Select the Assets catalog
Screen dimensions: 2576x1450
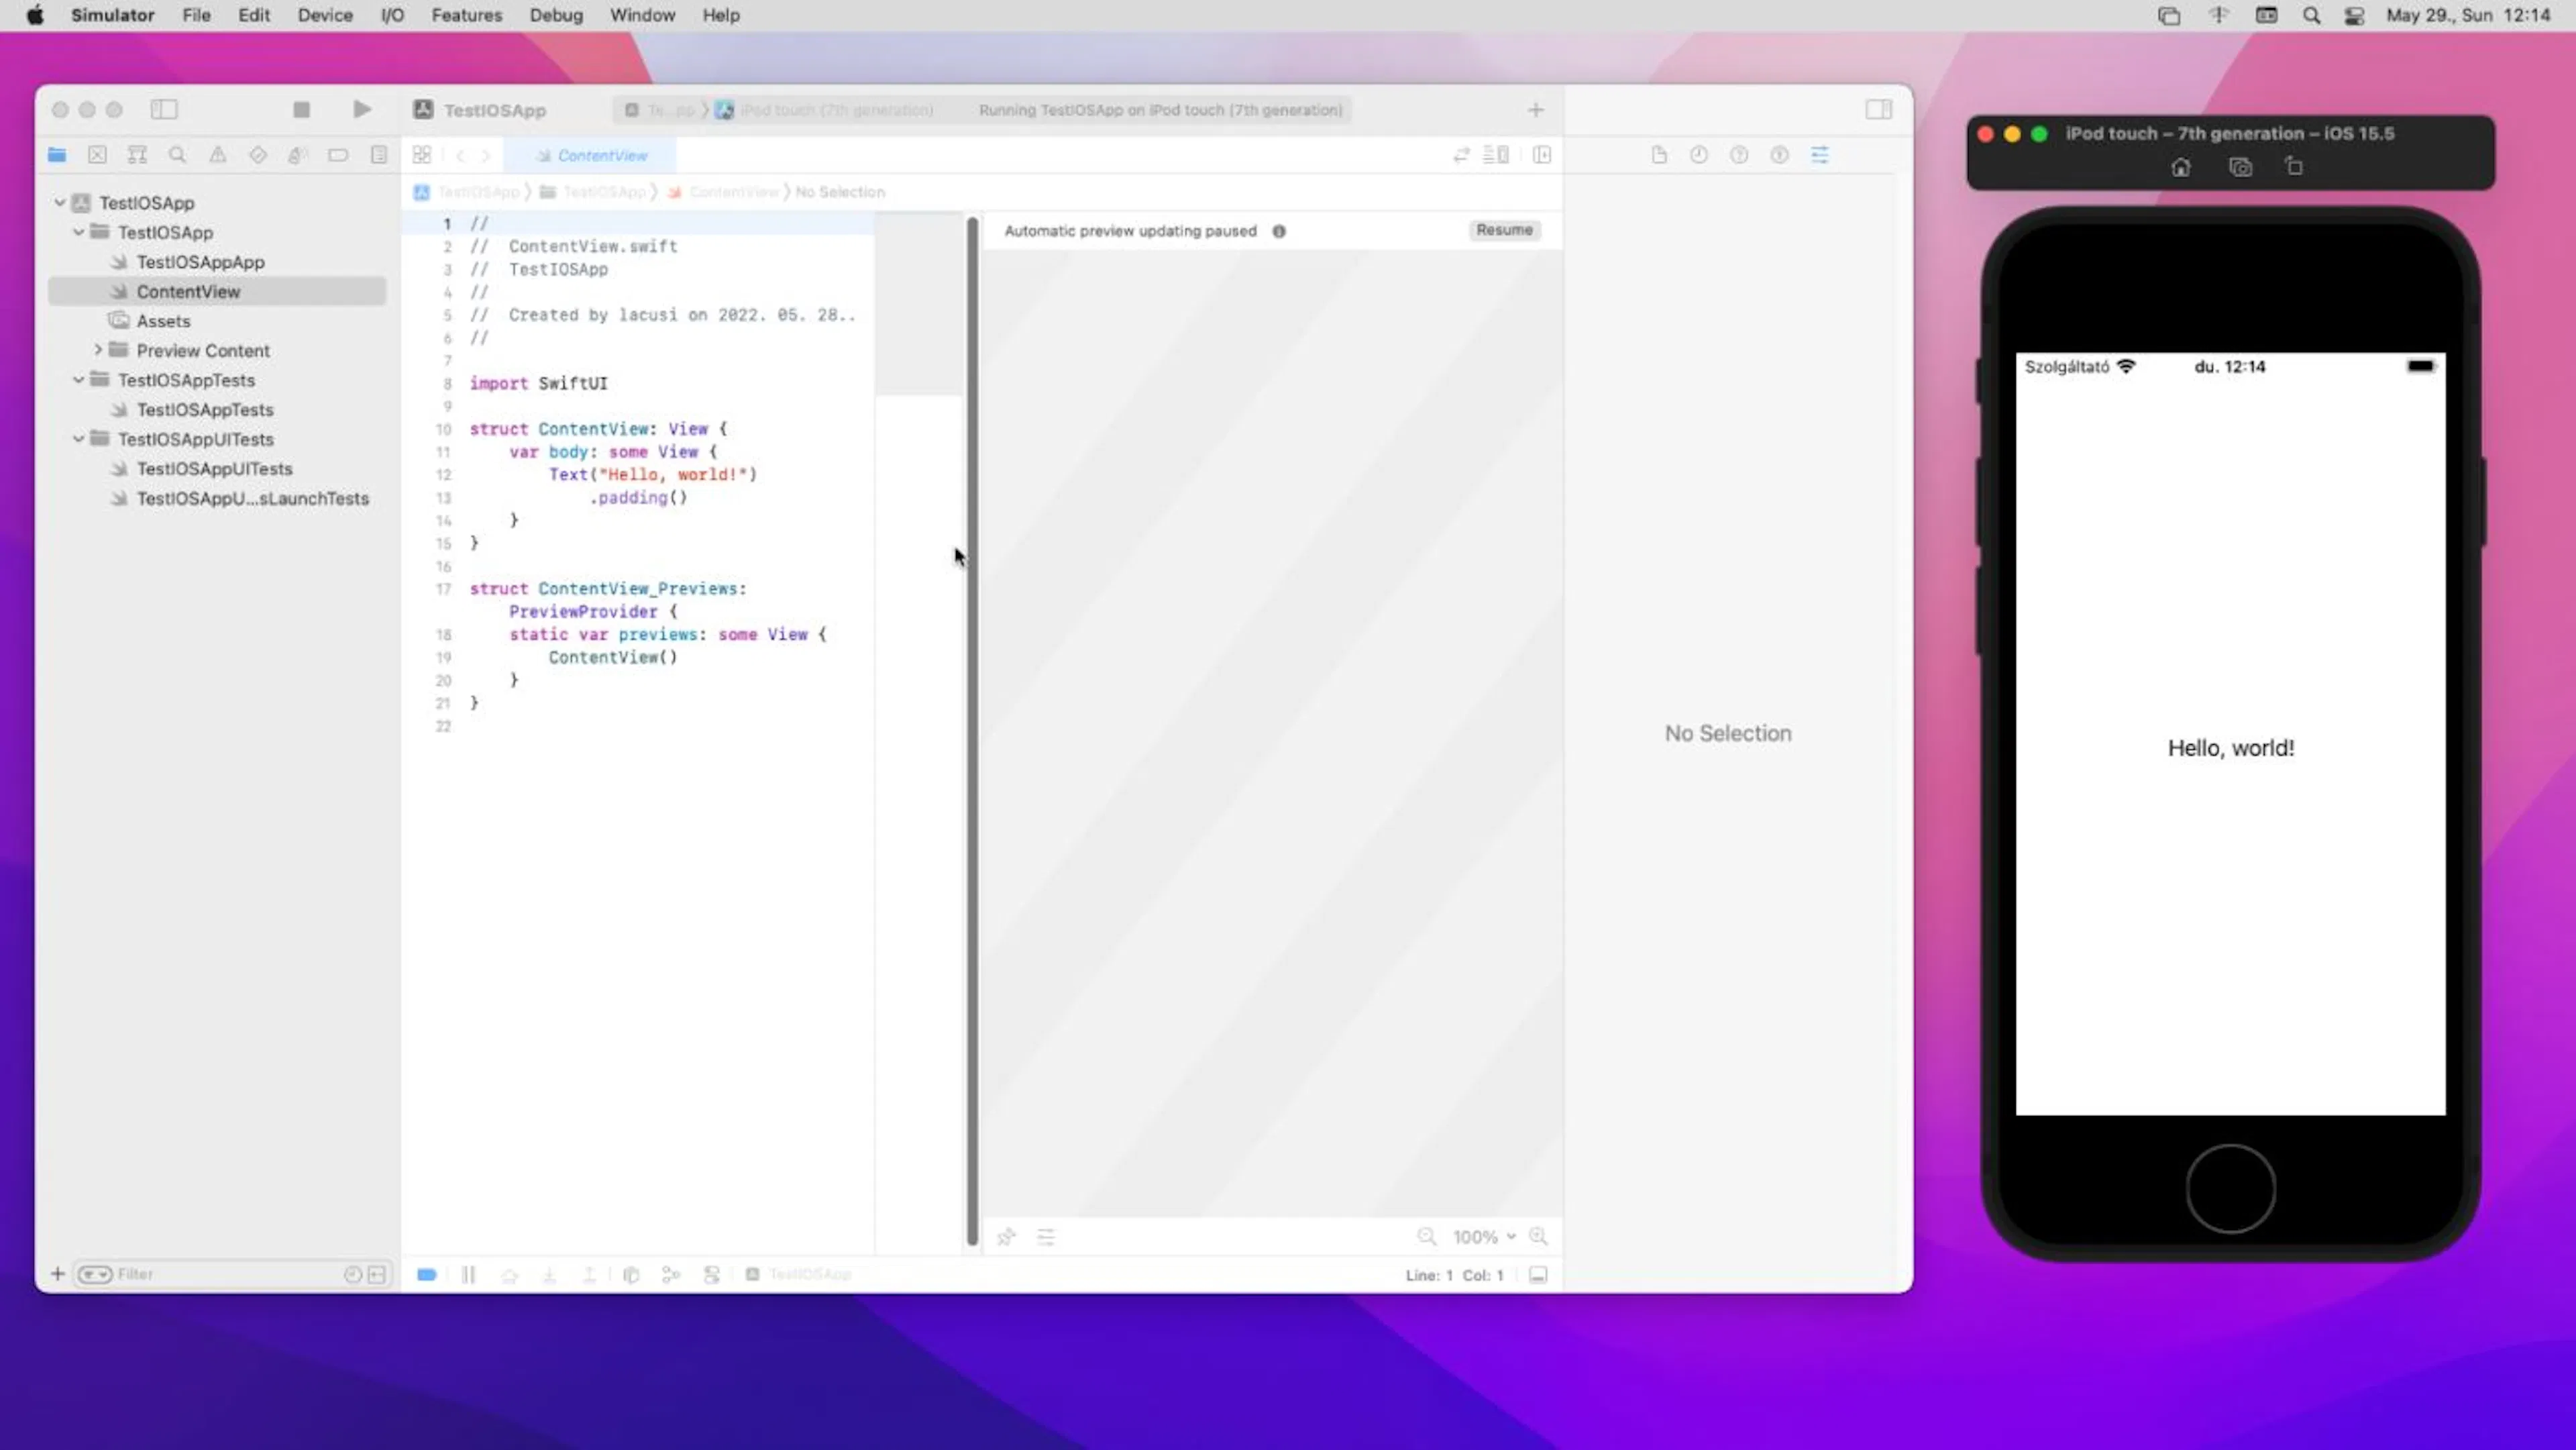(163, 321)
